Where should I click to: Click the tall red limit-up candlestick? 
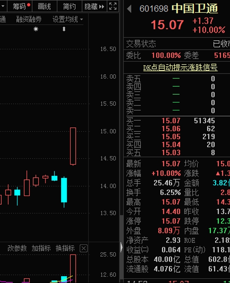73,146
